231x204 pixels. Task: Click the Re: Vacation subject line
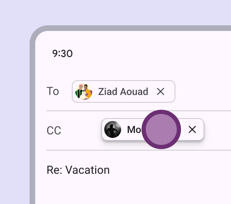pyautogui.click(x=78, y=170)
